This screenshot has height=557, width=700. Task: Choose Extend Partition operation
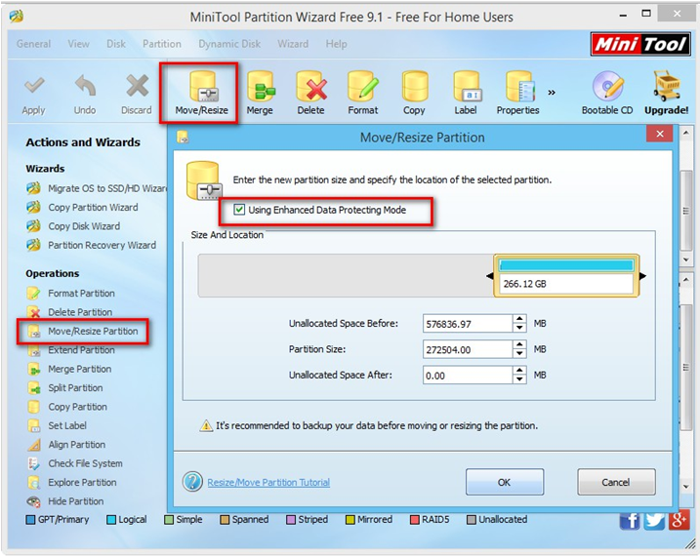click(x=70, y=350)
